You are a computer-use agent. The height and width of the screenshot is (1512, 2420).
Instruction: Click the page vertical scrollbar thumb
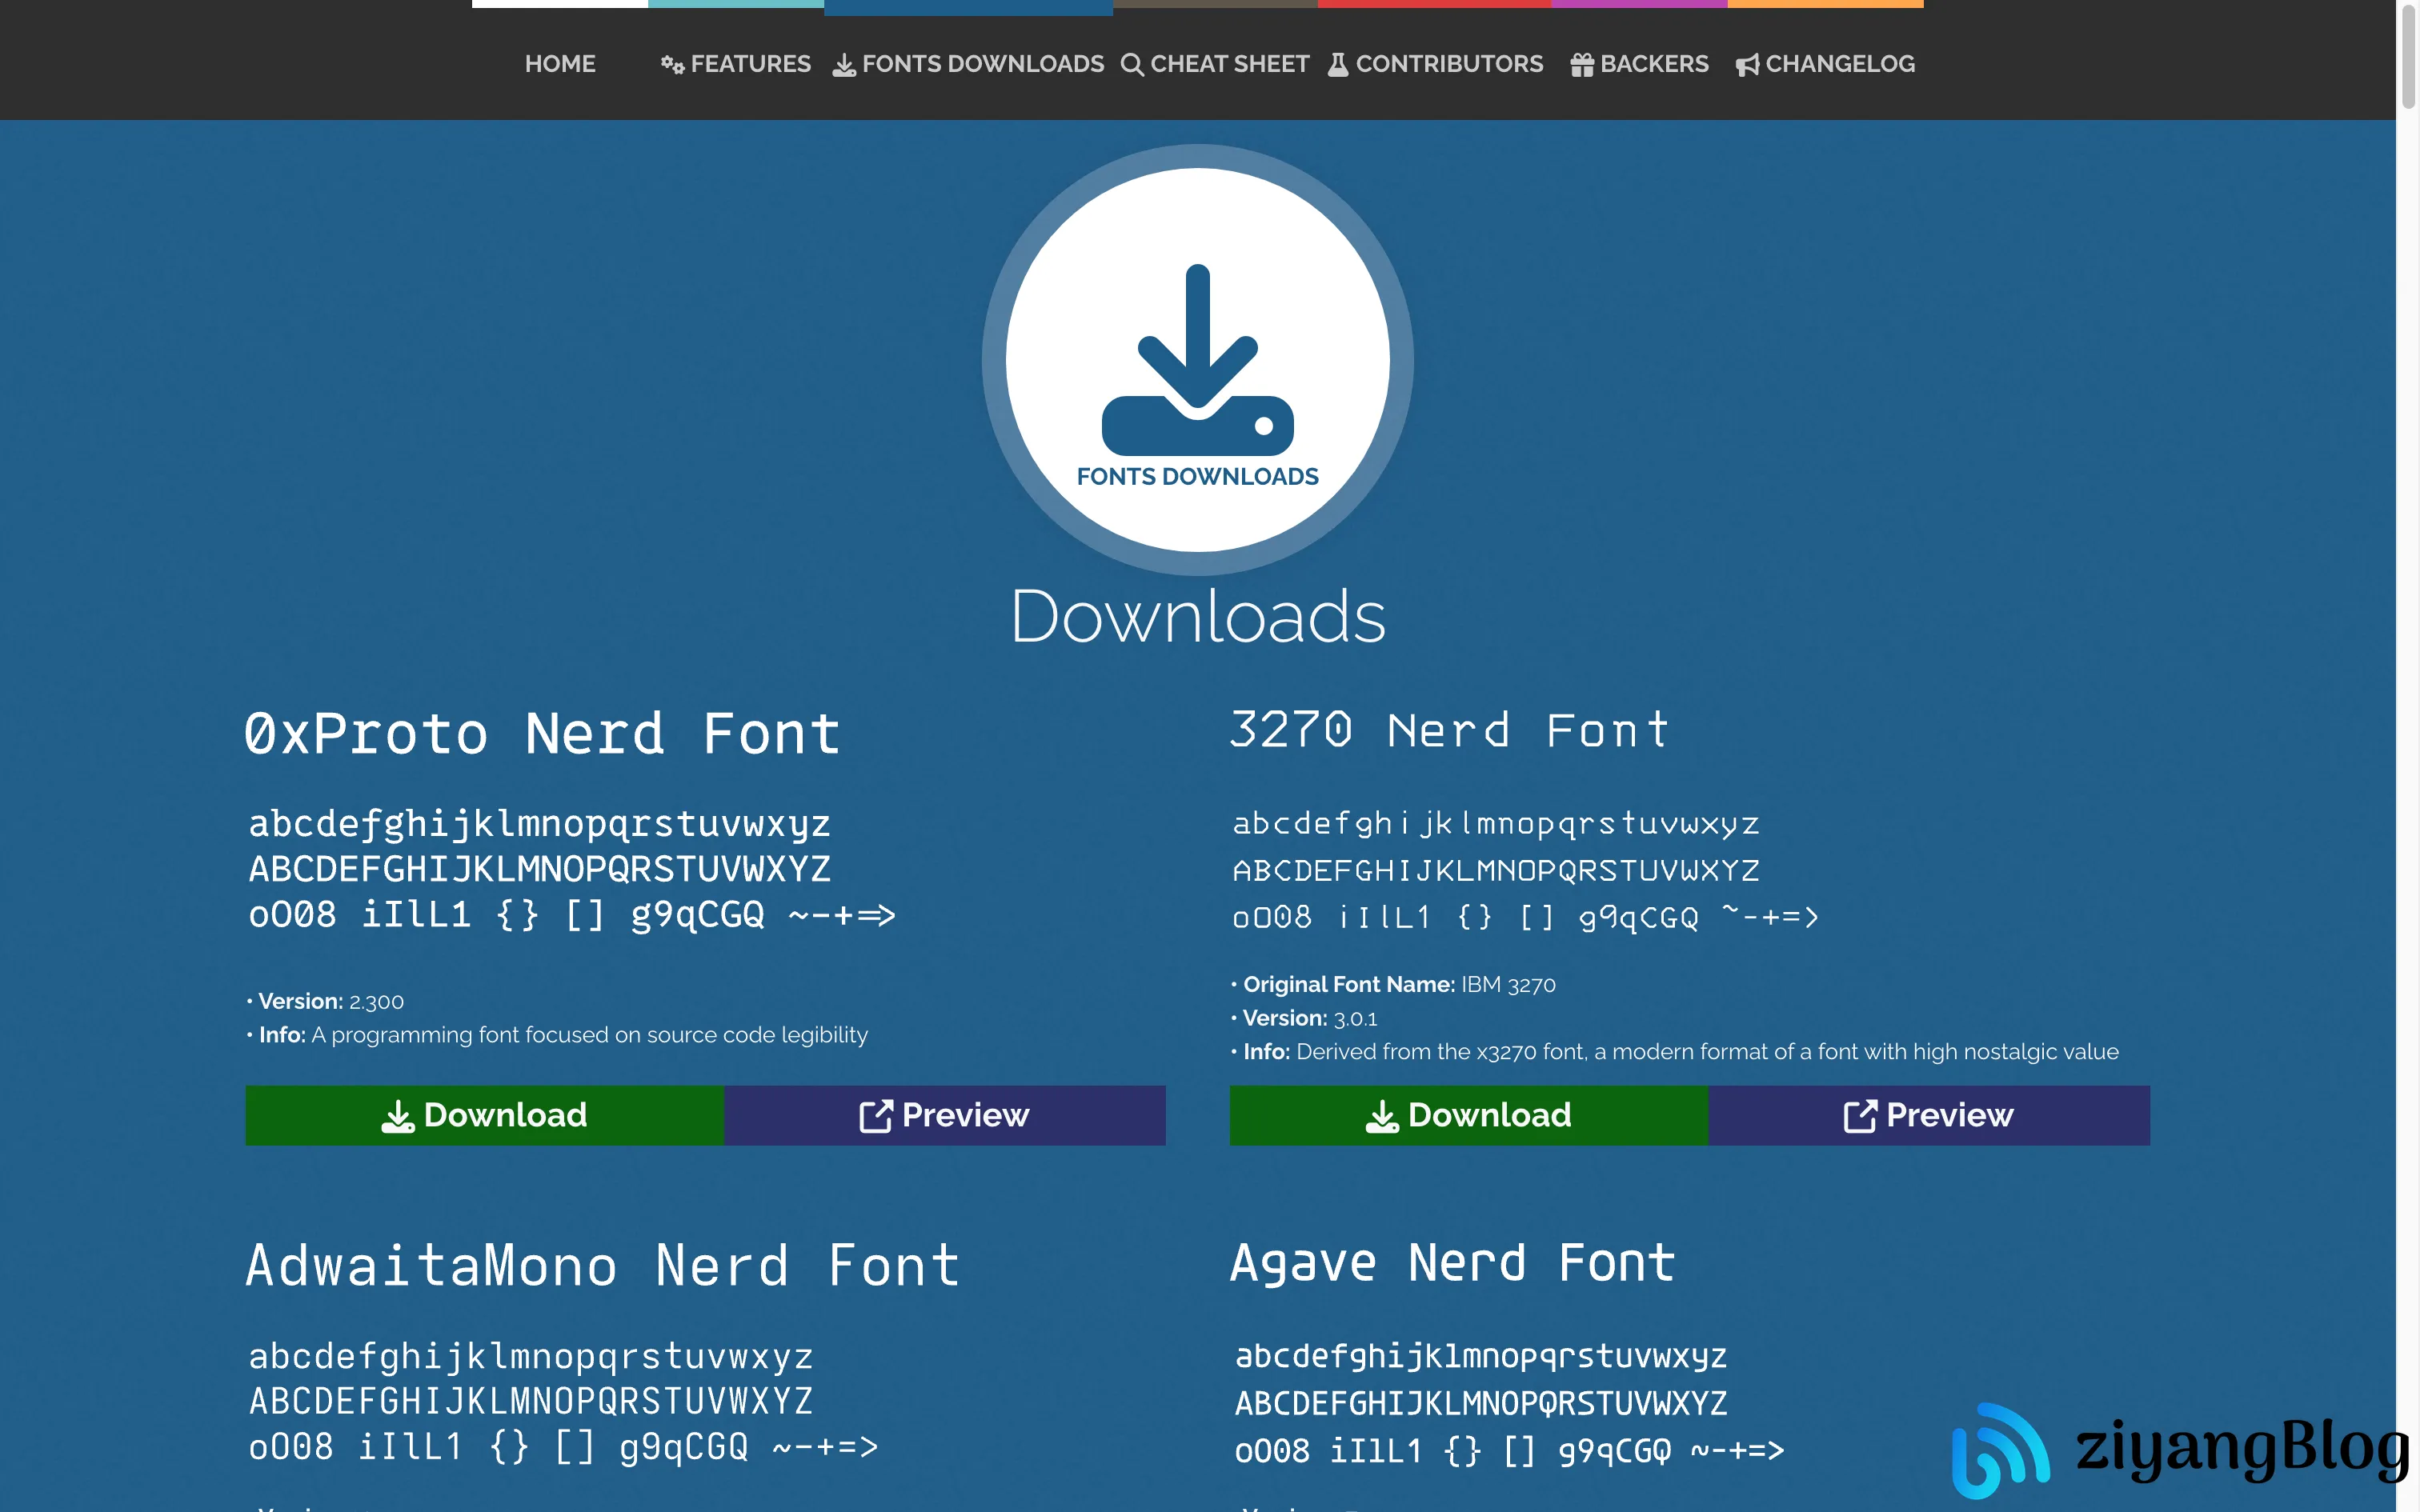(x=2408, y=55)
